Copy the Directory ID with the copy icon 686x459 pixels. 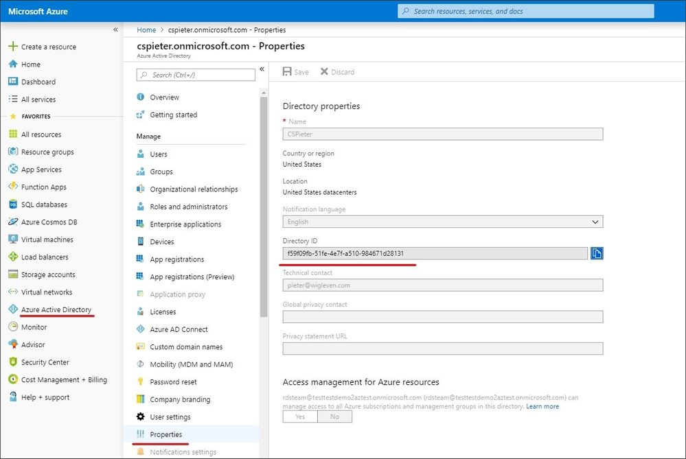coord(597,253)
